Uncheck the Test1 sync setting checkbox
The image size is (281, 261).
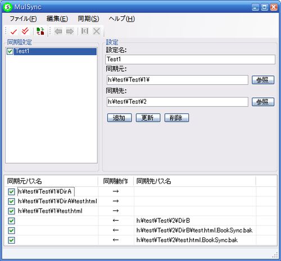coord(10,52)
